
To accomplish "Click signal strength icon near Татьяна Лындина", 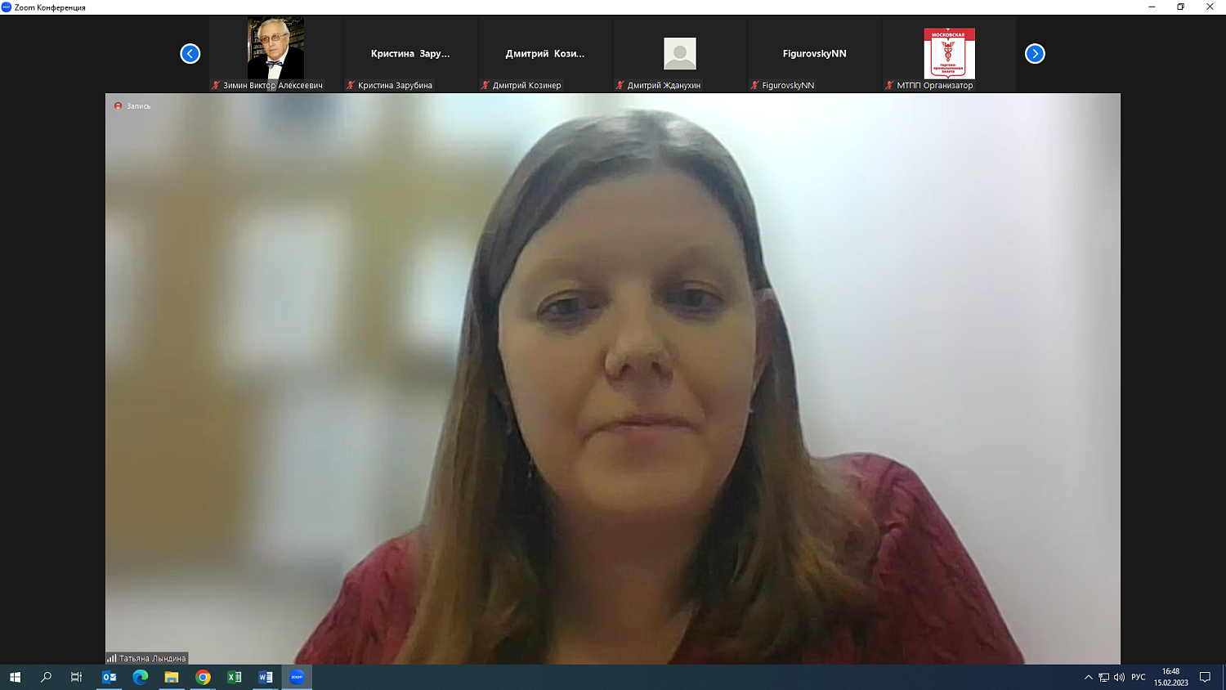I will pos(111,658).
